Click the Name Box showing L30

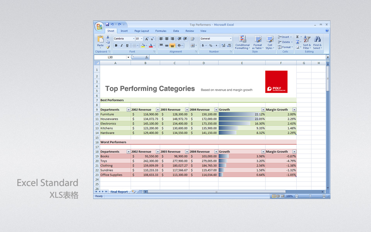[110, 57]
